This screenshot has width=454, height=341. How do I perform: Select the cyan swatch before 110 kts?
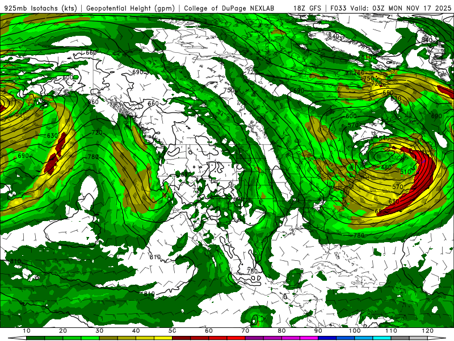tap(382, 338)
